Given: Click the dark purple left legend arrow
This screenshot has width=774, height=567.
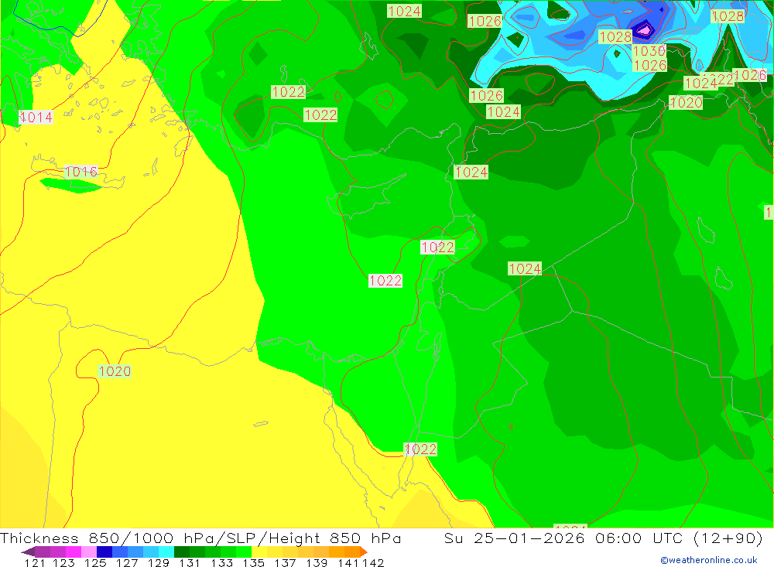Looking at the screenshot, I should (28, 552).
